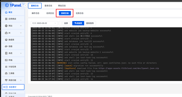The image size is (182, 97).
Task: Switch the log source to 面板服务
Action: [x=90, y=23]
